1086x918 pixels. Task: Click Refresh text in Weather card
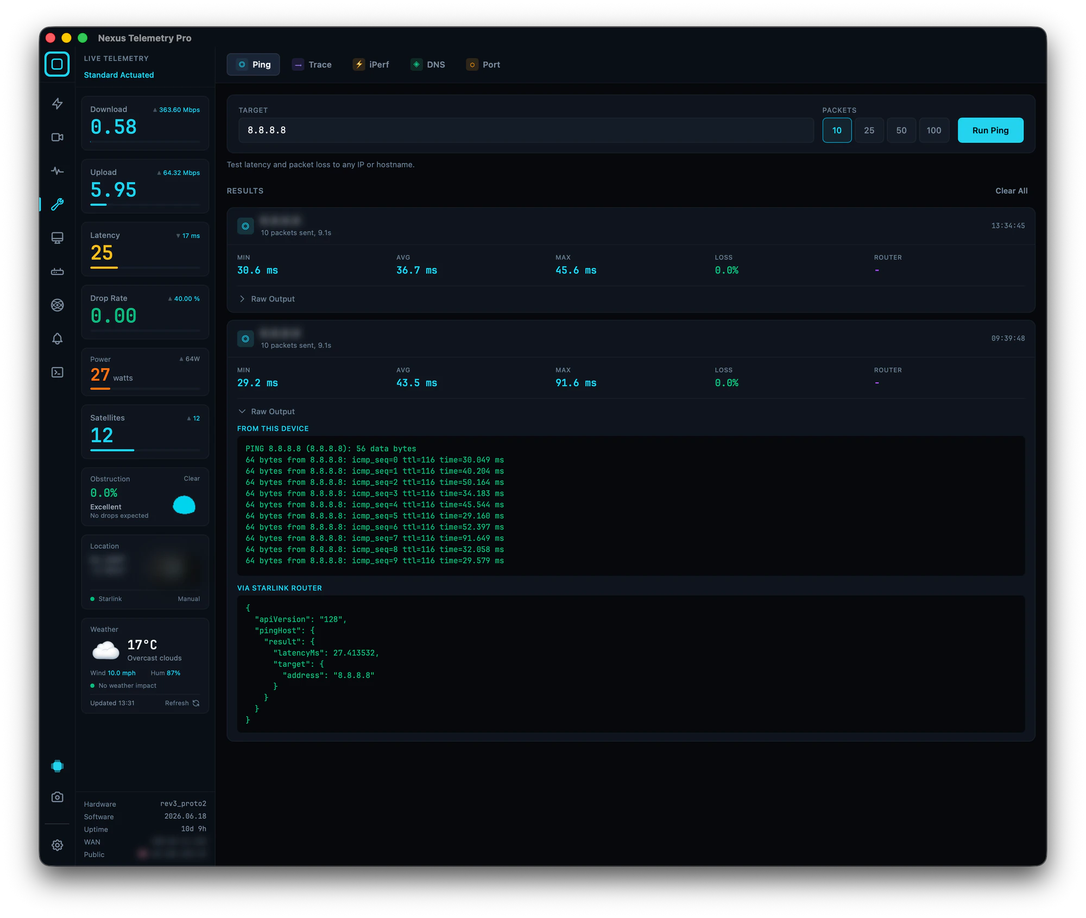pyautogui.click(x=177, y=703)
